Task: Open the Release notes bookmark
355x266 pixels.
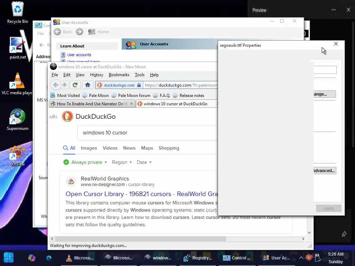Action: [189, 96]
